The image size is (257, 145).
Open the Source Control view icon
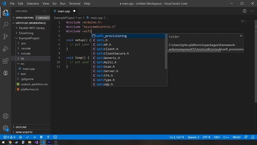(5, 37)
